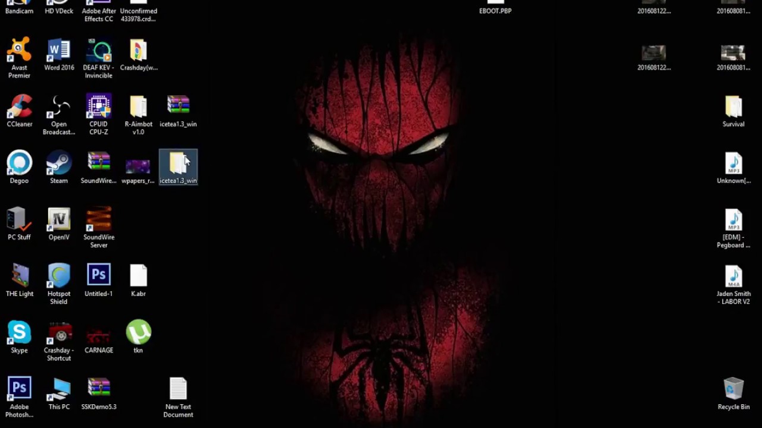
Task: Launch Steam from the desktop
Action: (x=59, y=168)
